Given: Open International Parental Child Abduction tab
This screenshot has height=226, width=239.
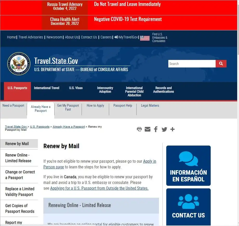Looking at the screenshot, I should click(134, 92).
